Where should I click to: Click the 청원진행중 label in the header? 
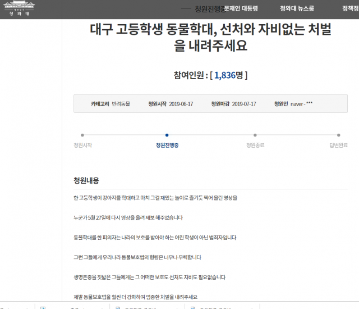pyautogui.click(x=210, y=9)
